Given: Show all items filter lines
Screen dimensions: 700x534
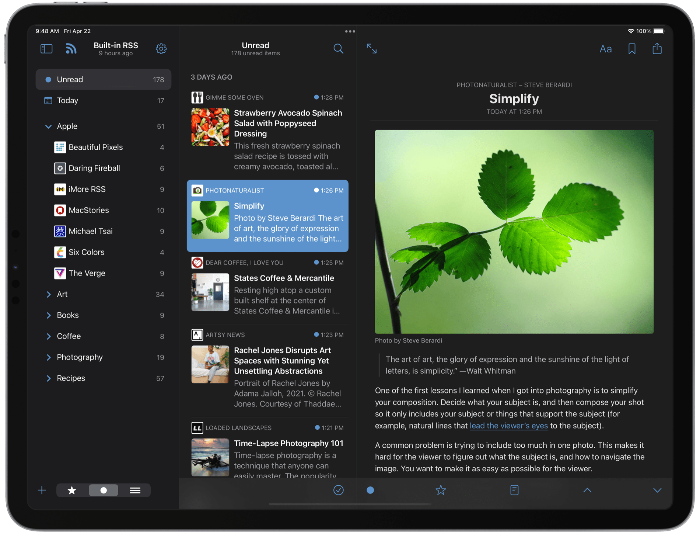Looking at the screenshot, I should pos(135,490).
